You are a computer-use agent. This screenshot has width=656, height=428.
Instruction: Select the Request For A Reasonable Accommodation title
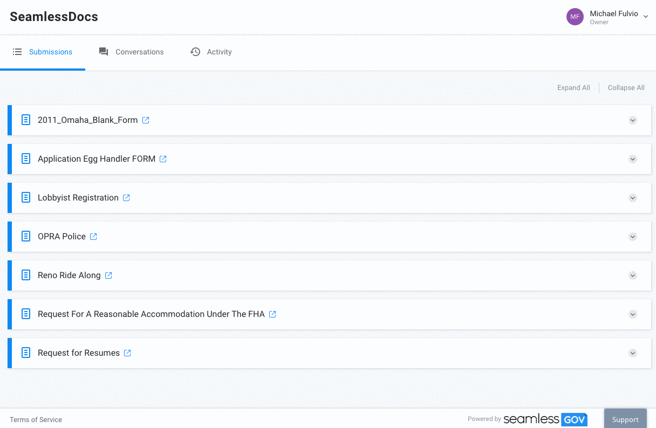pos(151,314)
